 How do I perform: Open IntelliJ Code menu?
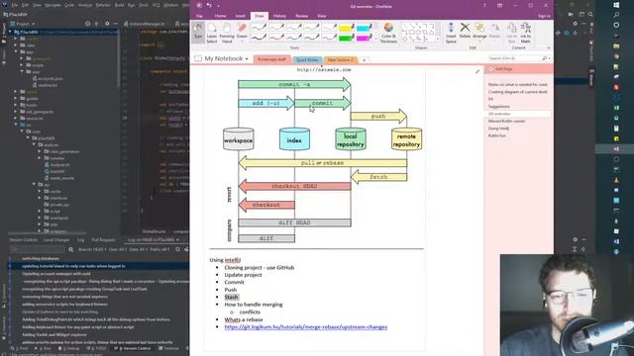tap(69, 5)
